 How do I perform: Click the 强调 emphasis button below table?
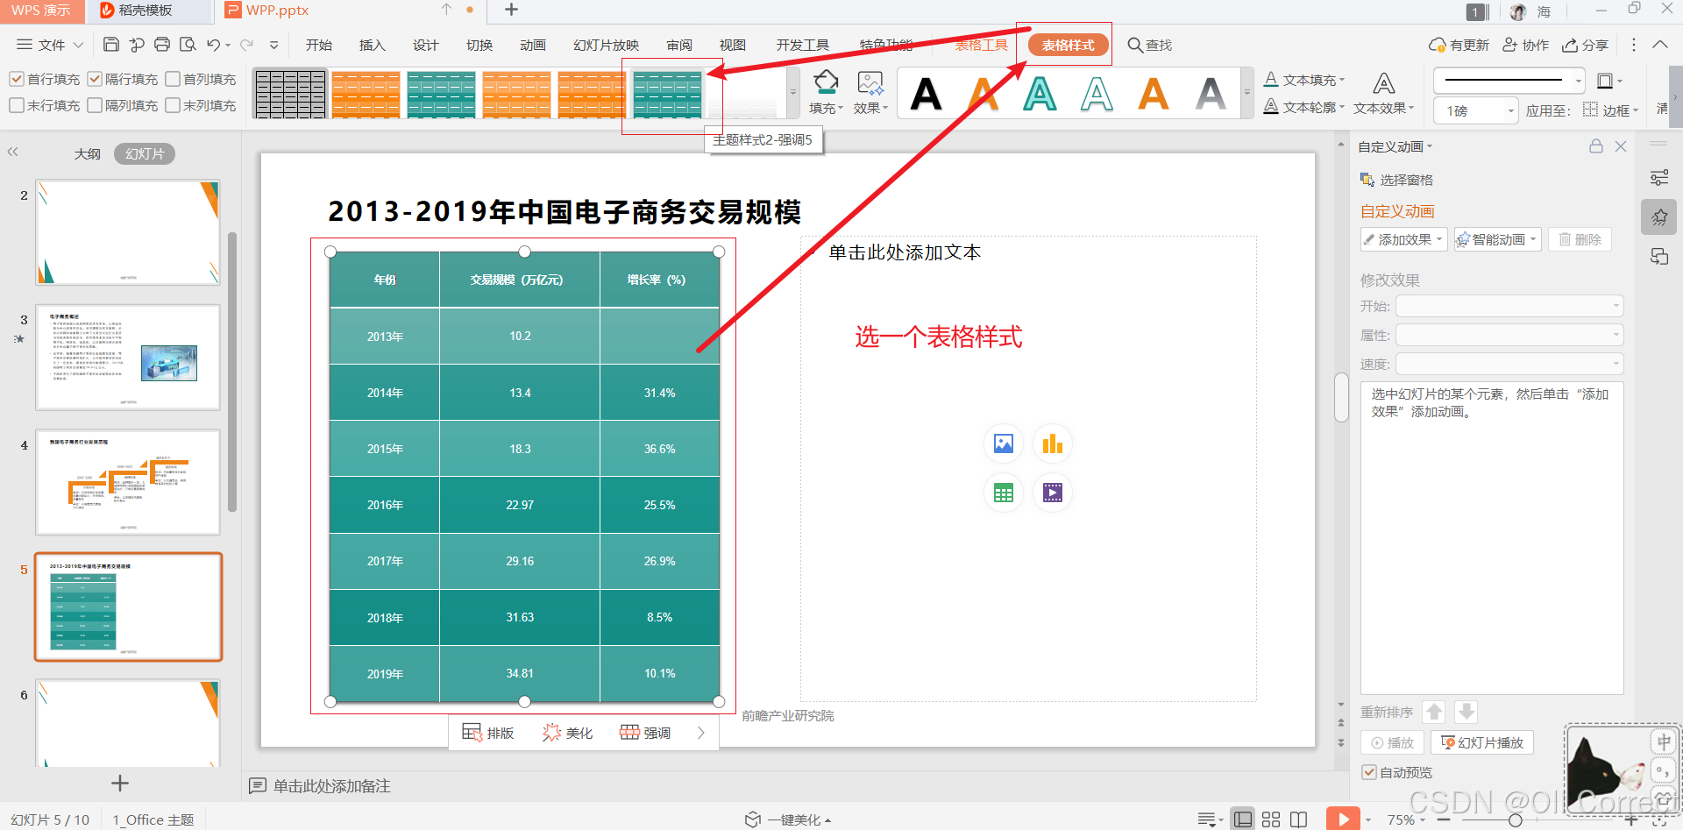(645, 733)
